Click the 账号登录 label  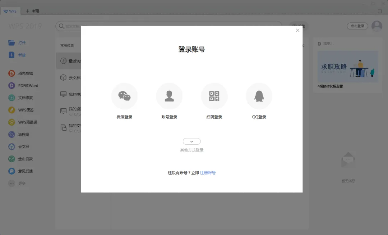[169, 117]
